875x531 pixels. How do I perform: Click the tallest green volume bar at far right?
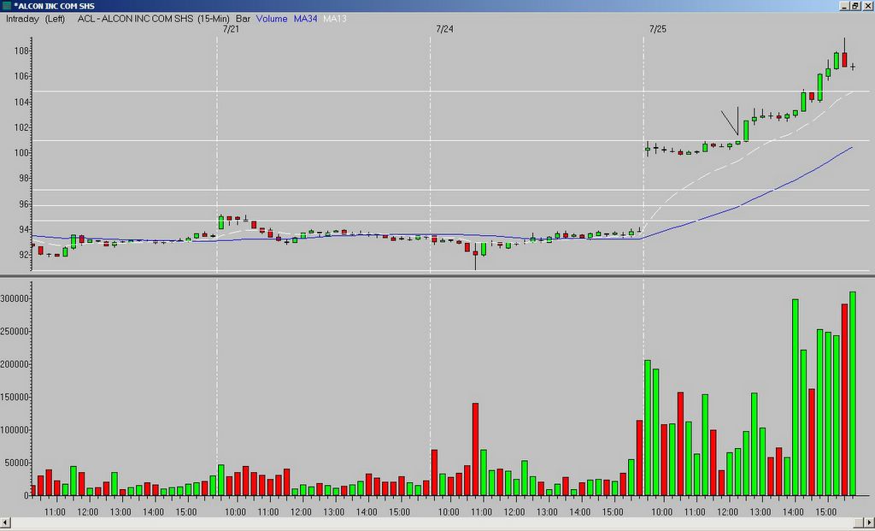853,393
